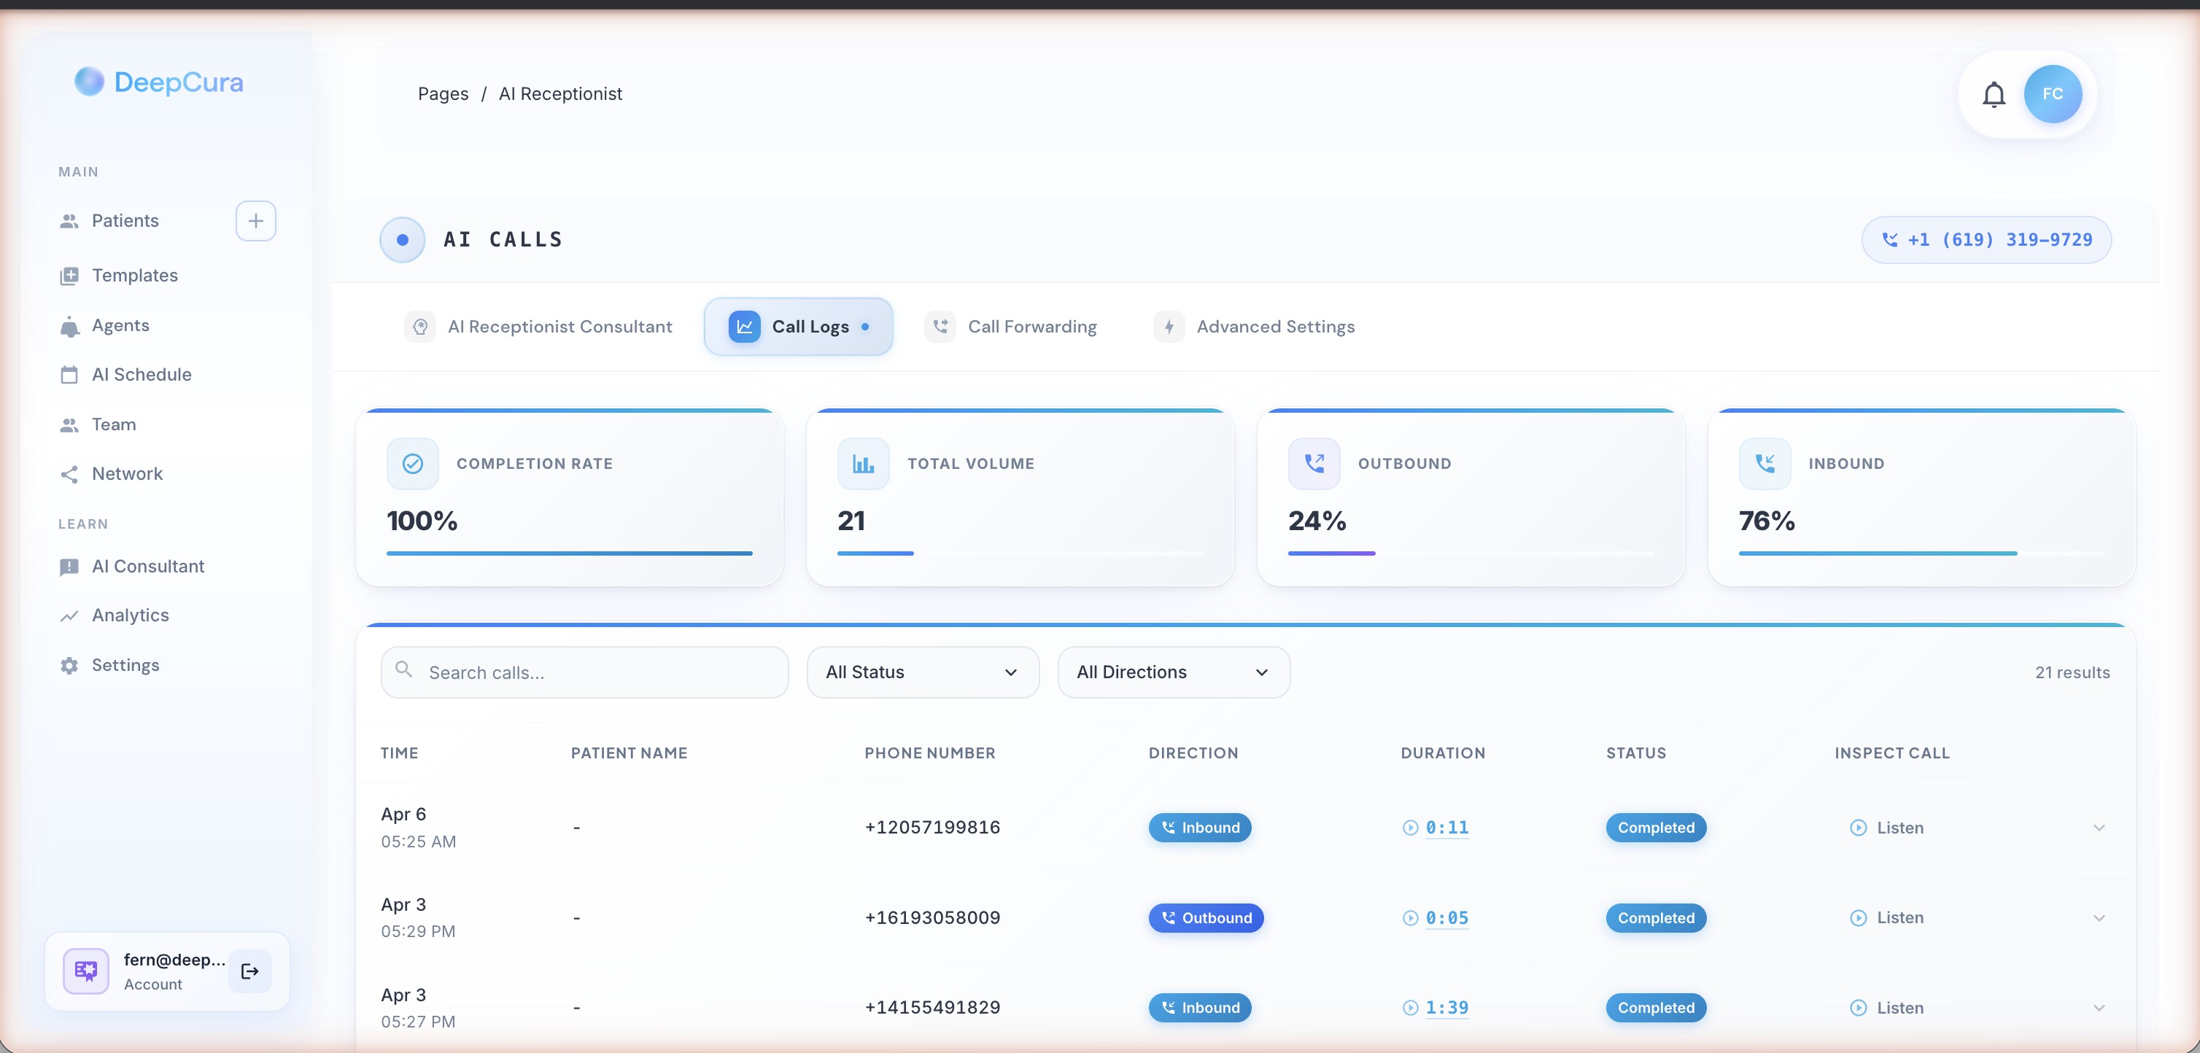Click the Inbound badge for +12057199816
2200x1053 pixels.
point(1200,828)
